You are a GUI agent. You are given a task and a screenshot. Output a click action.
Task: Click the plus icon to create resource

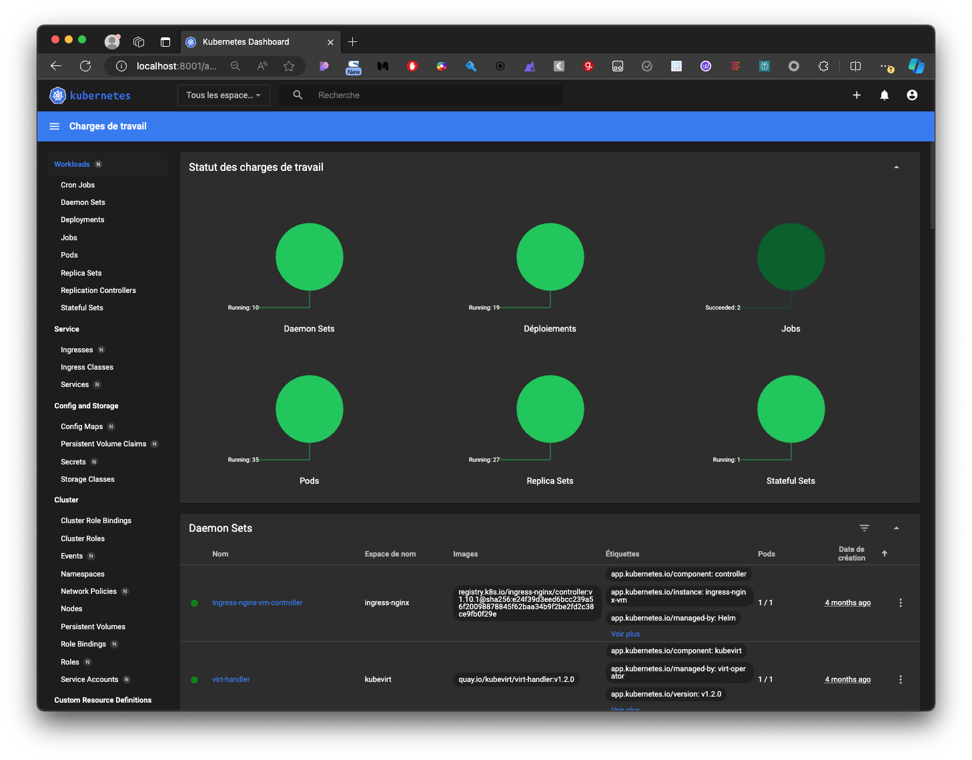(857, 95)
